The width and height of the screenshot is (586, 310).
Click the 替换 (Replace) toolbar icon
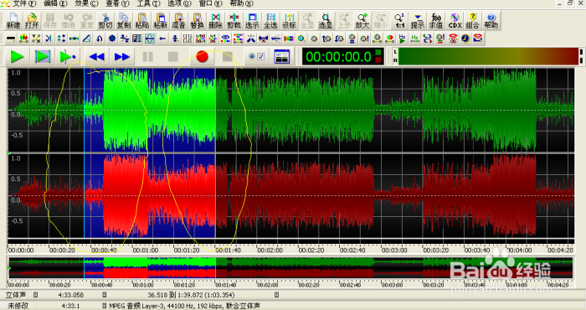coord(197,21)
